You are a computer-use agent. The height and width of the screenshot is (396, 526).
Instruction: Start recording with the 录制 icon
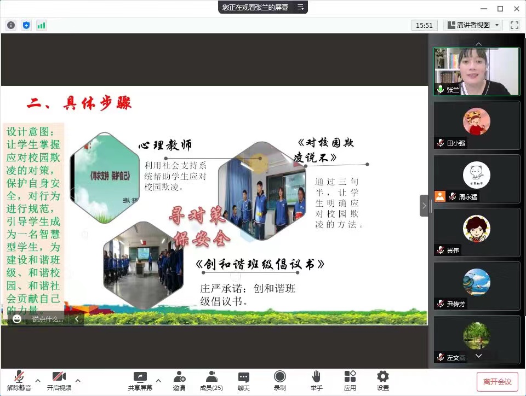click(x=279, y=378)
